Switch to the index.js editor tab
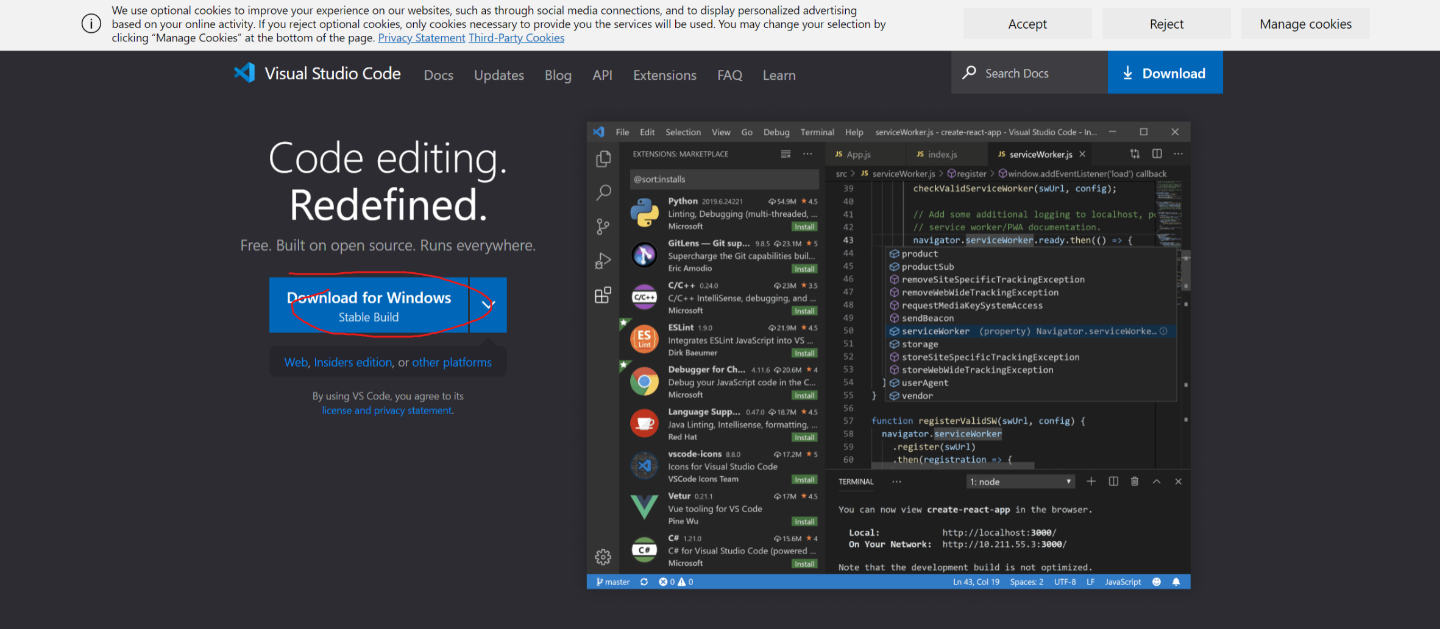 coord(946,154)
